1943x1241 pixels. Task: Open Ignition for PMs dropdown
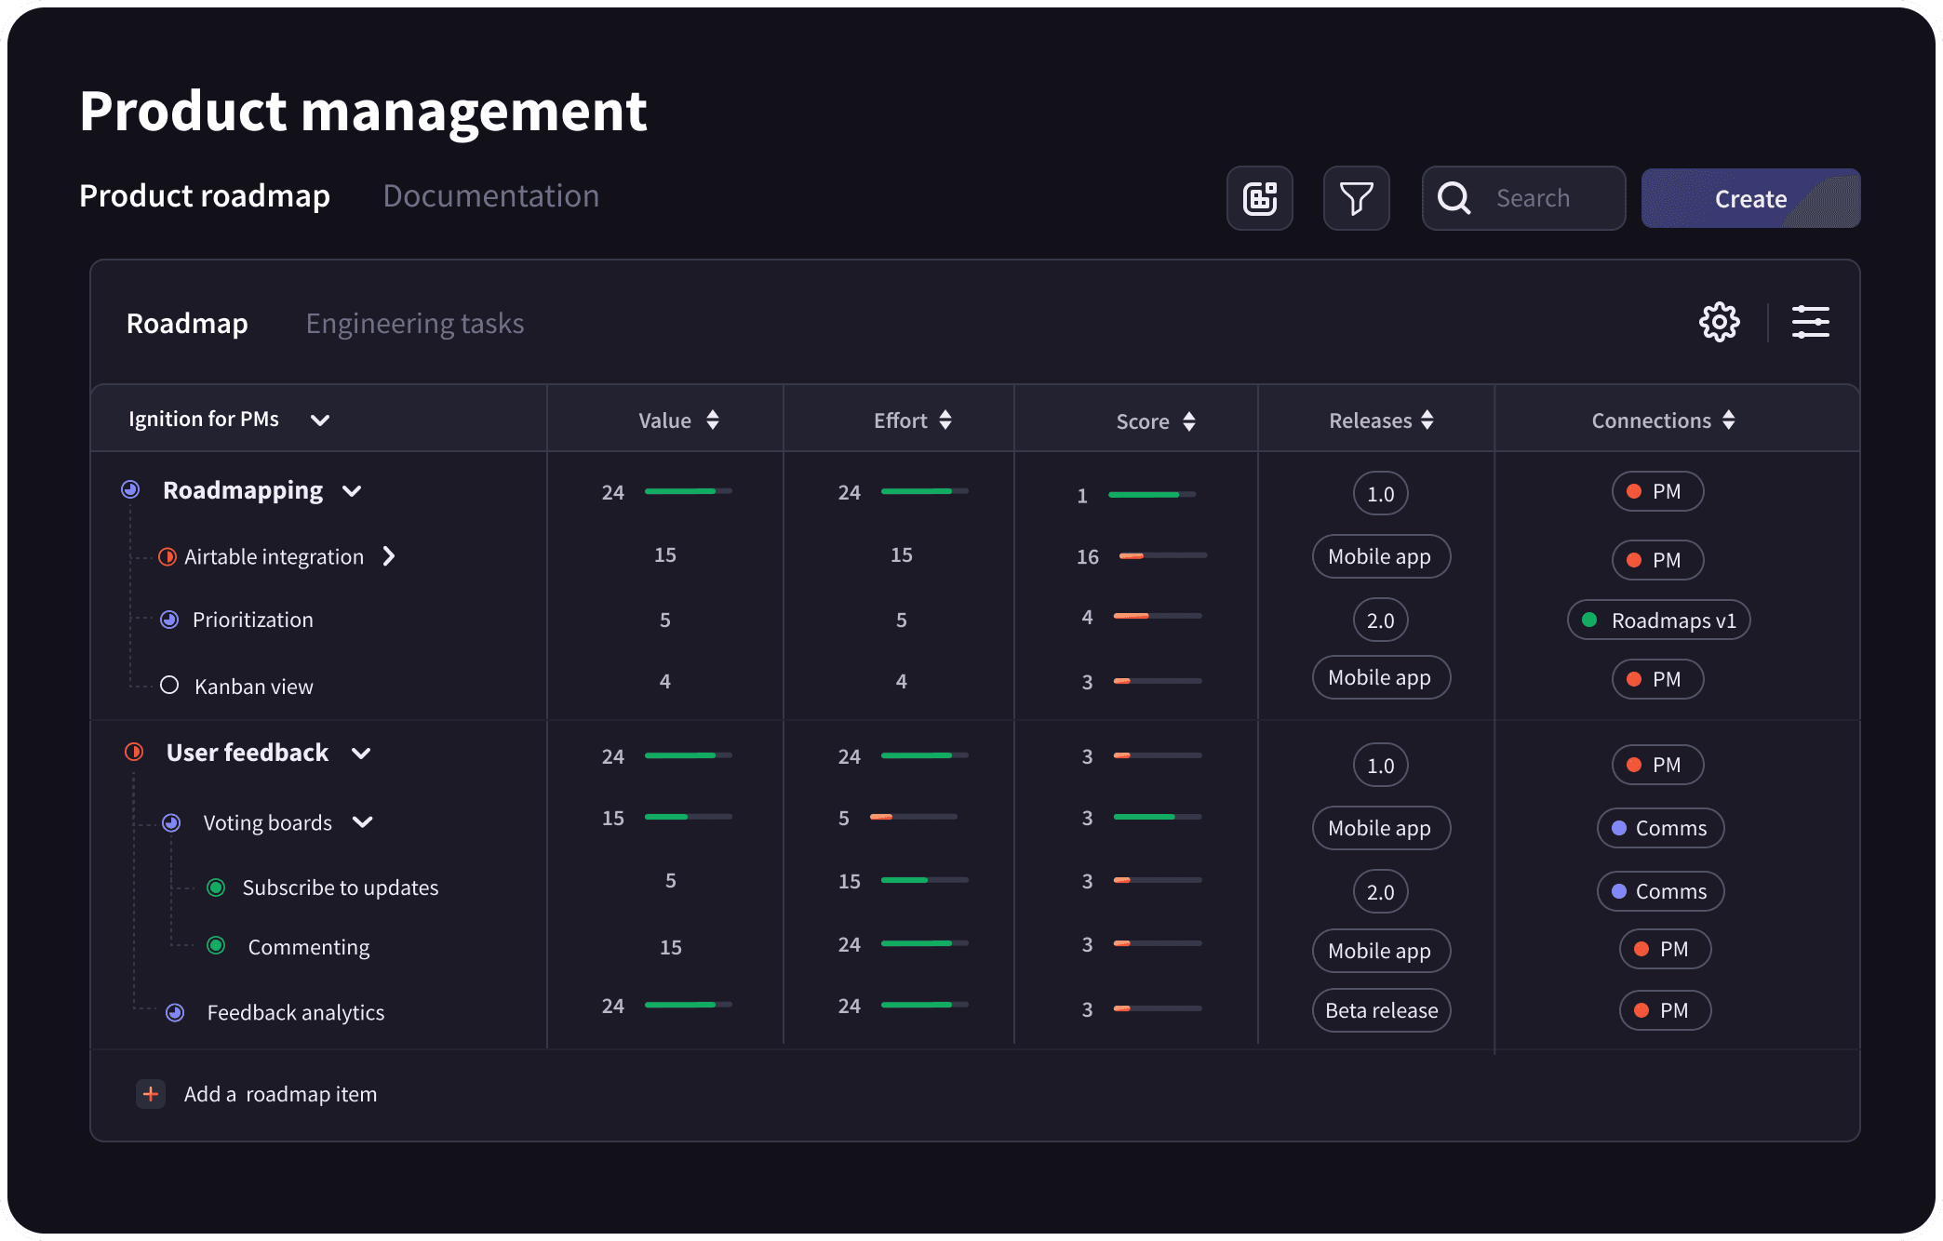click(320, 420)
